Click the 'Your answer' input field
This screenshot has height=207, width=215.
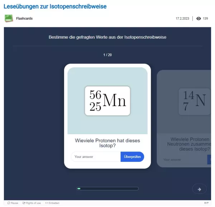click(96, 157)
